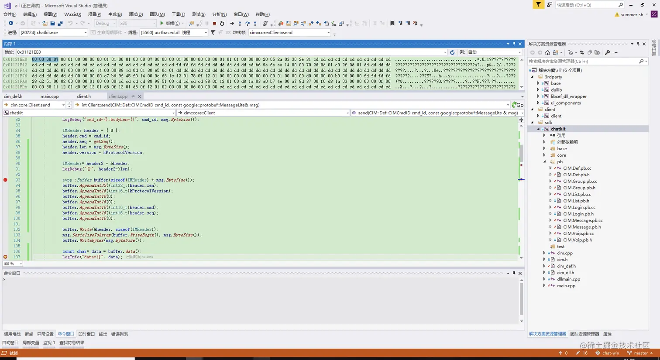Click the bookmark flag toolbar icon
660x360 pixels.
coord(392,24)
